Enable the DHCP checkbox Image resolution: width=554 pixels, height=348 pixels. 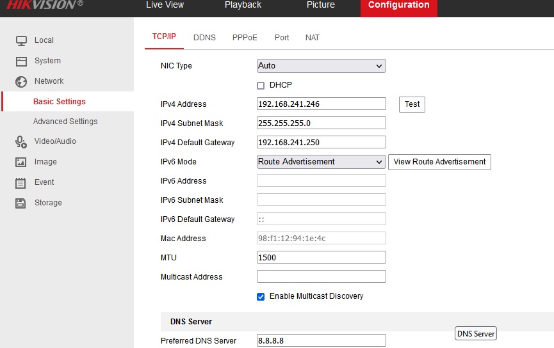tap(261, 85)
